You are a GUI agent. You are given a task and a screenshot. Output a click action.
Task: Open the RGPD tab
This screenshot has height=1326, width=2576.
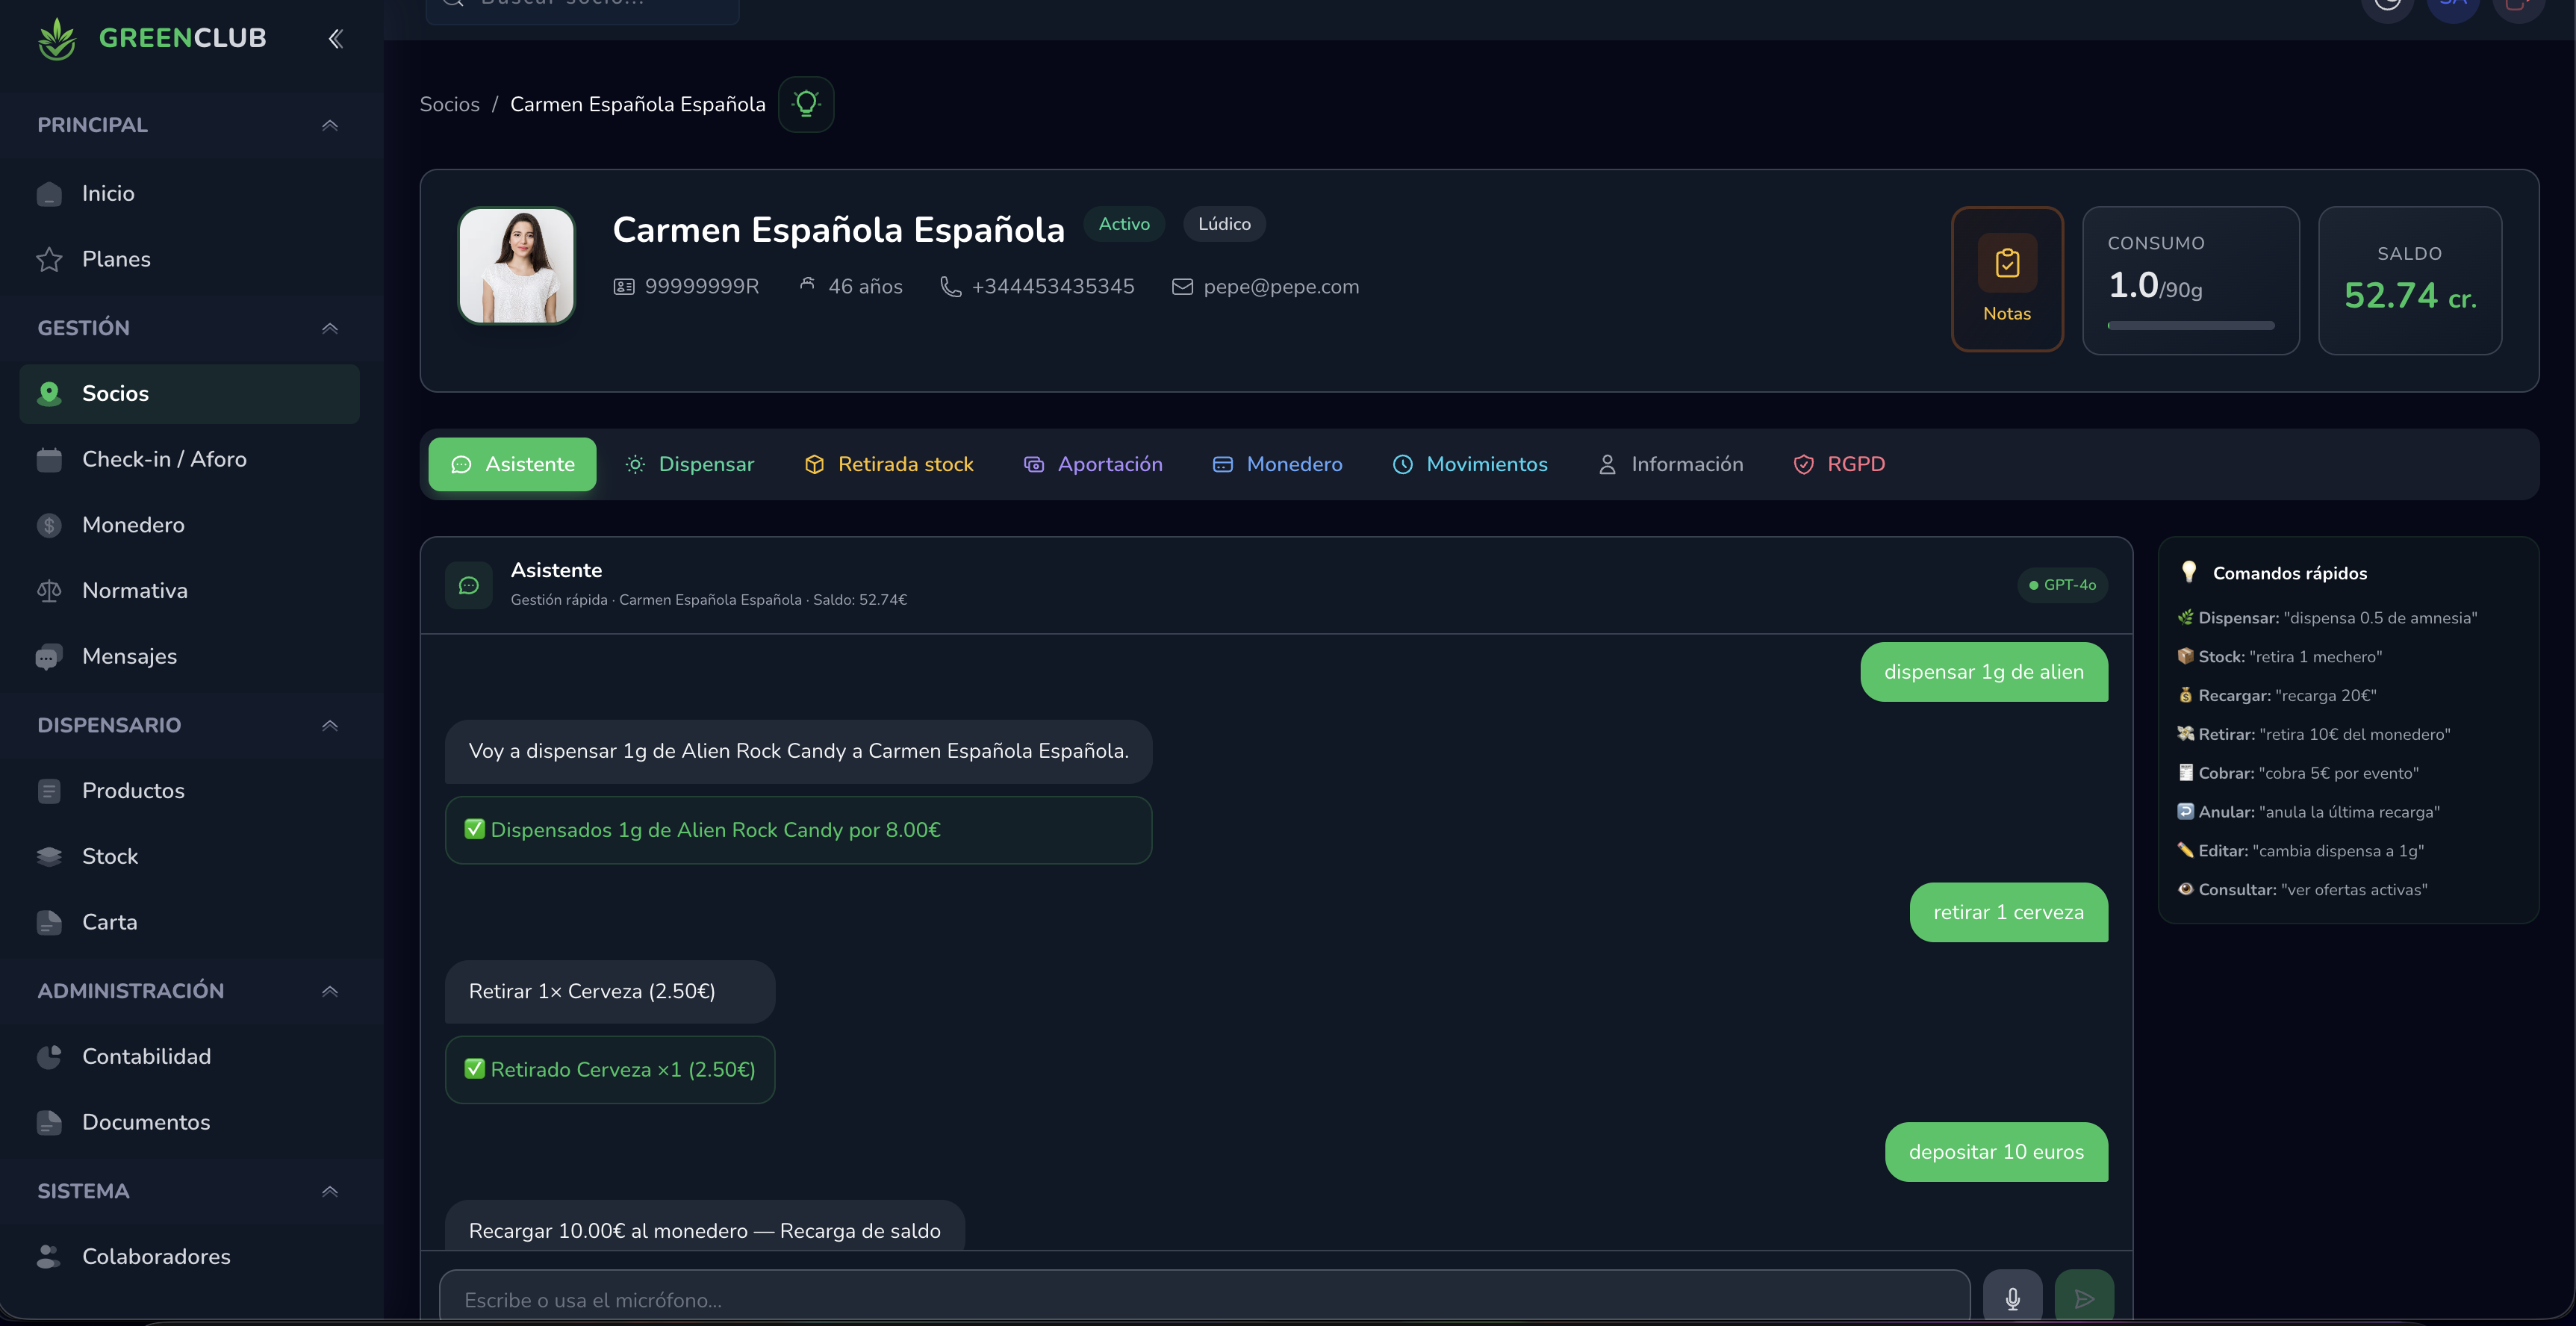(x=1839, y=464)
